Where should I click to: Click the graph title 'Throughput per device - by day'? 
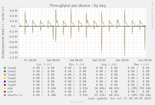78,6
